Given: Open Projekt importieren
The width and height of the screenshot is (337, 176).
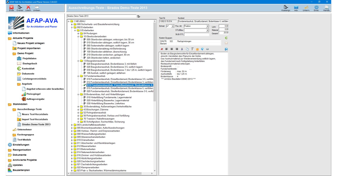Looking at the screenshot, I should pos(29,48).
